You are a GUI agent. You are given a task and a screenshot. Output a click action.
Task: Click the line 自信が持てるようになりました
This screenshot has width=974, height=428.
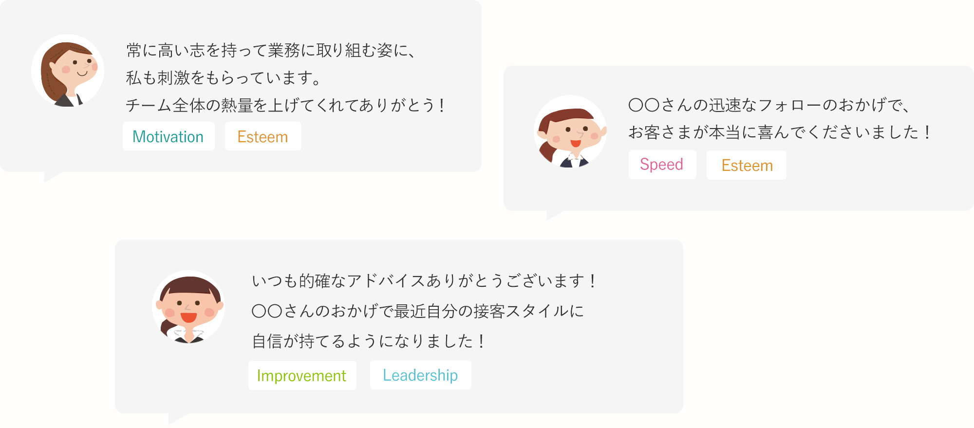pyautogui.click(x=368, y=341)
